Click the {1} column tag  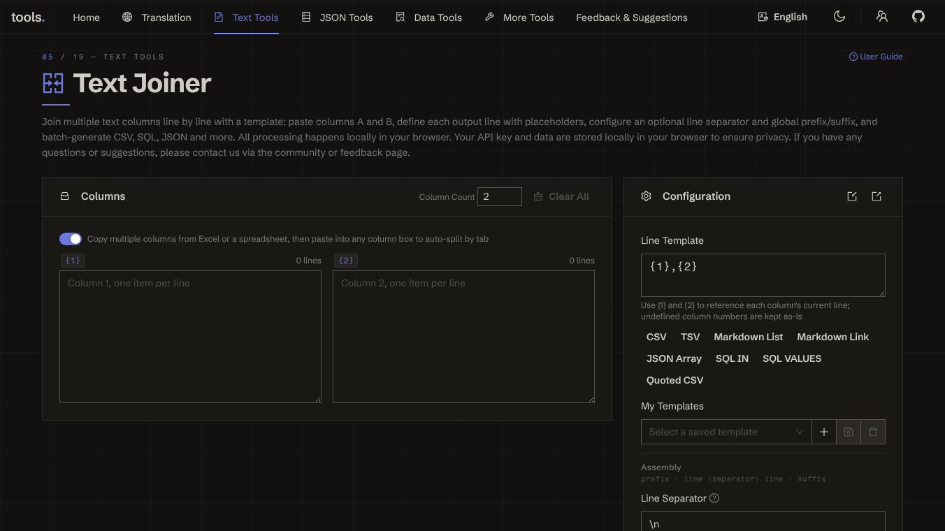pyautogui.click(x=73, y=261)
